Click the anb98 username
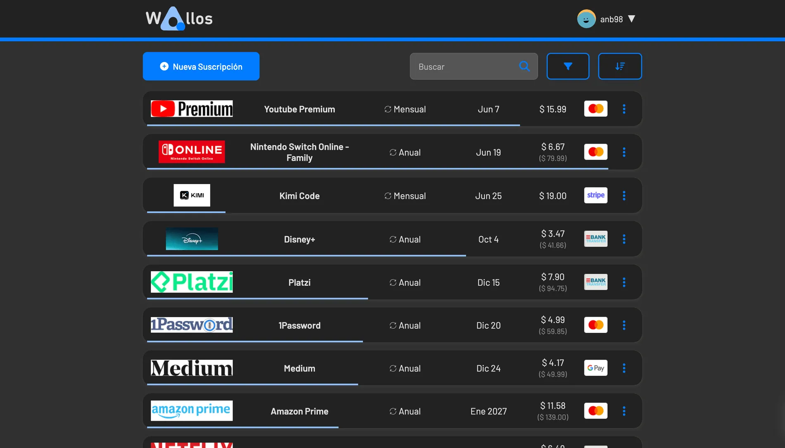This screenshot has width=785, height=448. pyautogui.click(x=611, y=19)
